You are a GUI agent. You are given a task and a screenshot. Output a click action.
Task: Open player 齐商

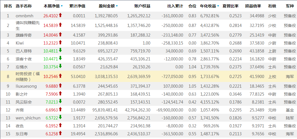coord(20,110)
